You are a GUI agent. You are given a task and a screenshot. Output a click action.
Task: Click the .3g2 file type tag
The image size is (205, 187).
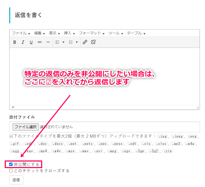tap(154, 151)
